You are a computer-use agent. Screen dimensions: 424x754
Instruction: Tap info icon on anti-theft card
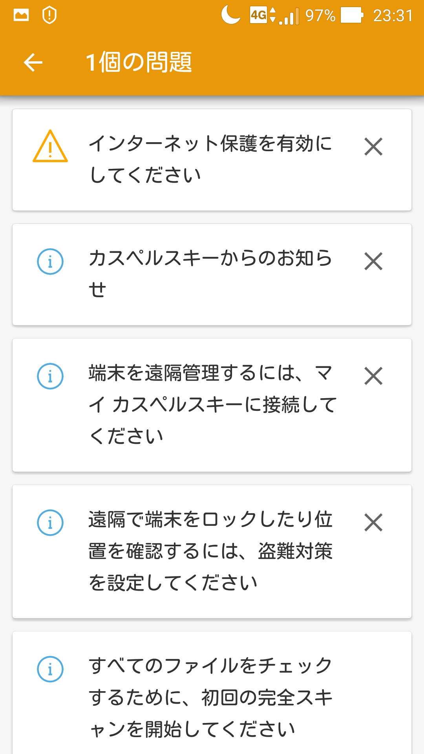tap(50, 523)
